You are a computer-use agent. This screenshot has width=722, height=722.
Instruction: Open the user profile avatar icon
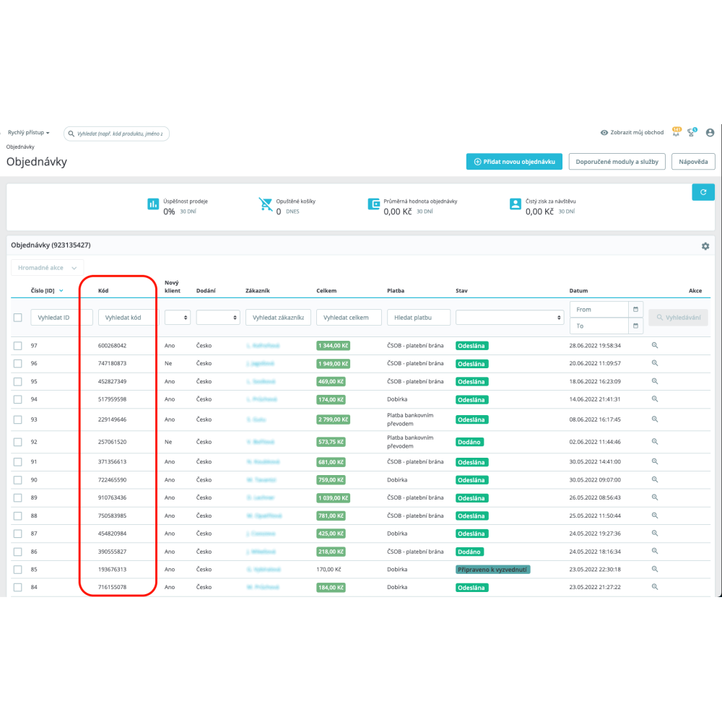click(x=710, y=133)
